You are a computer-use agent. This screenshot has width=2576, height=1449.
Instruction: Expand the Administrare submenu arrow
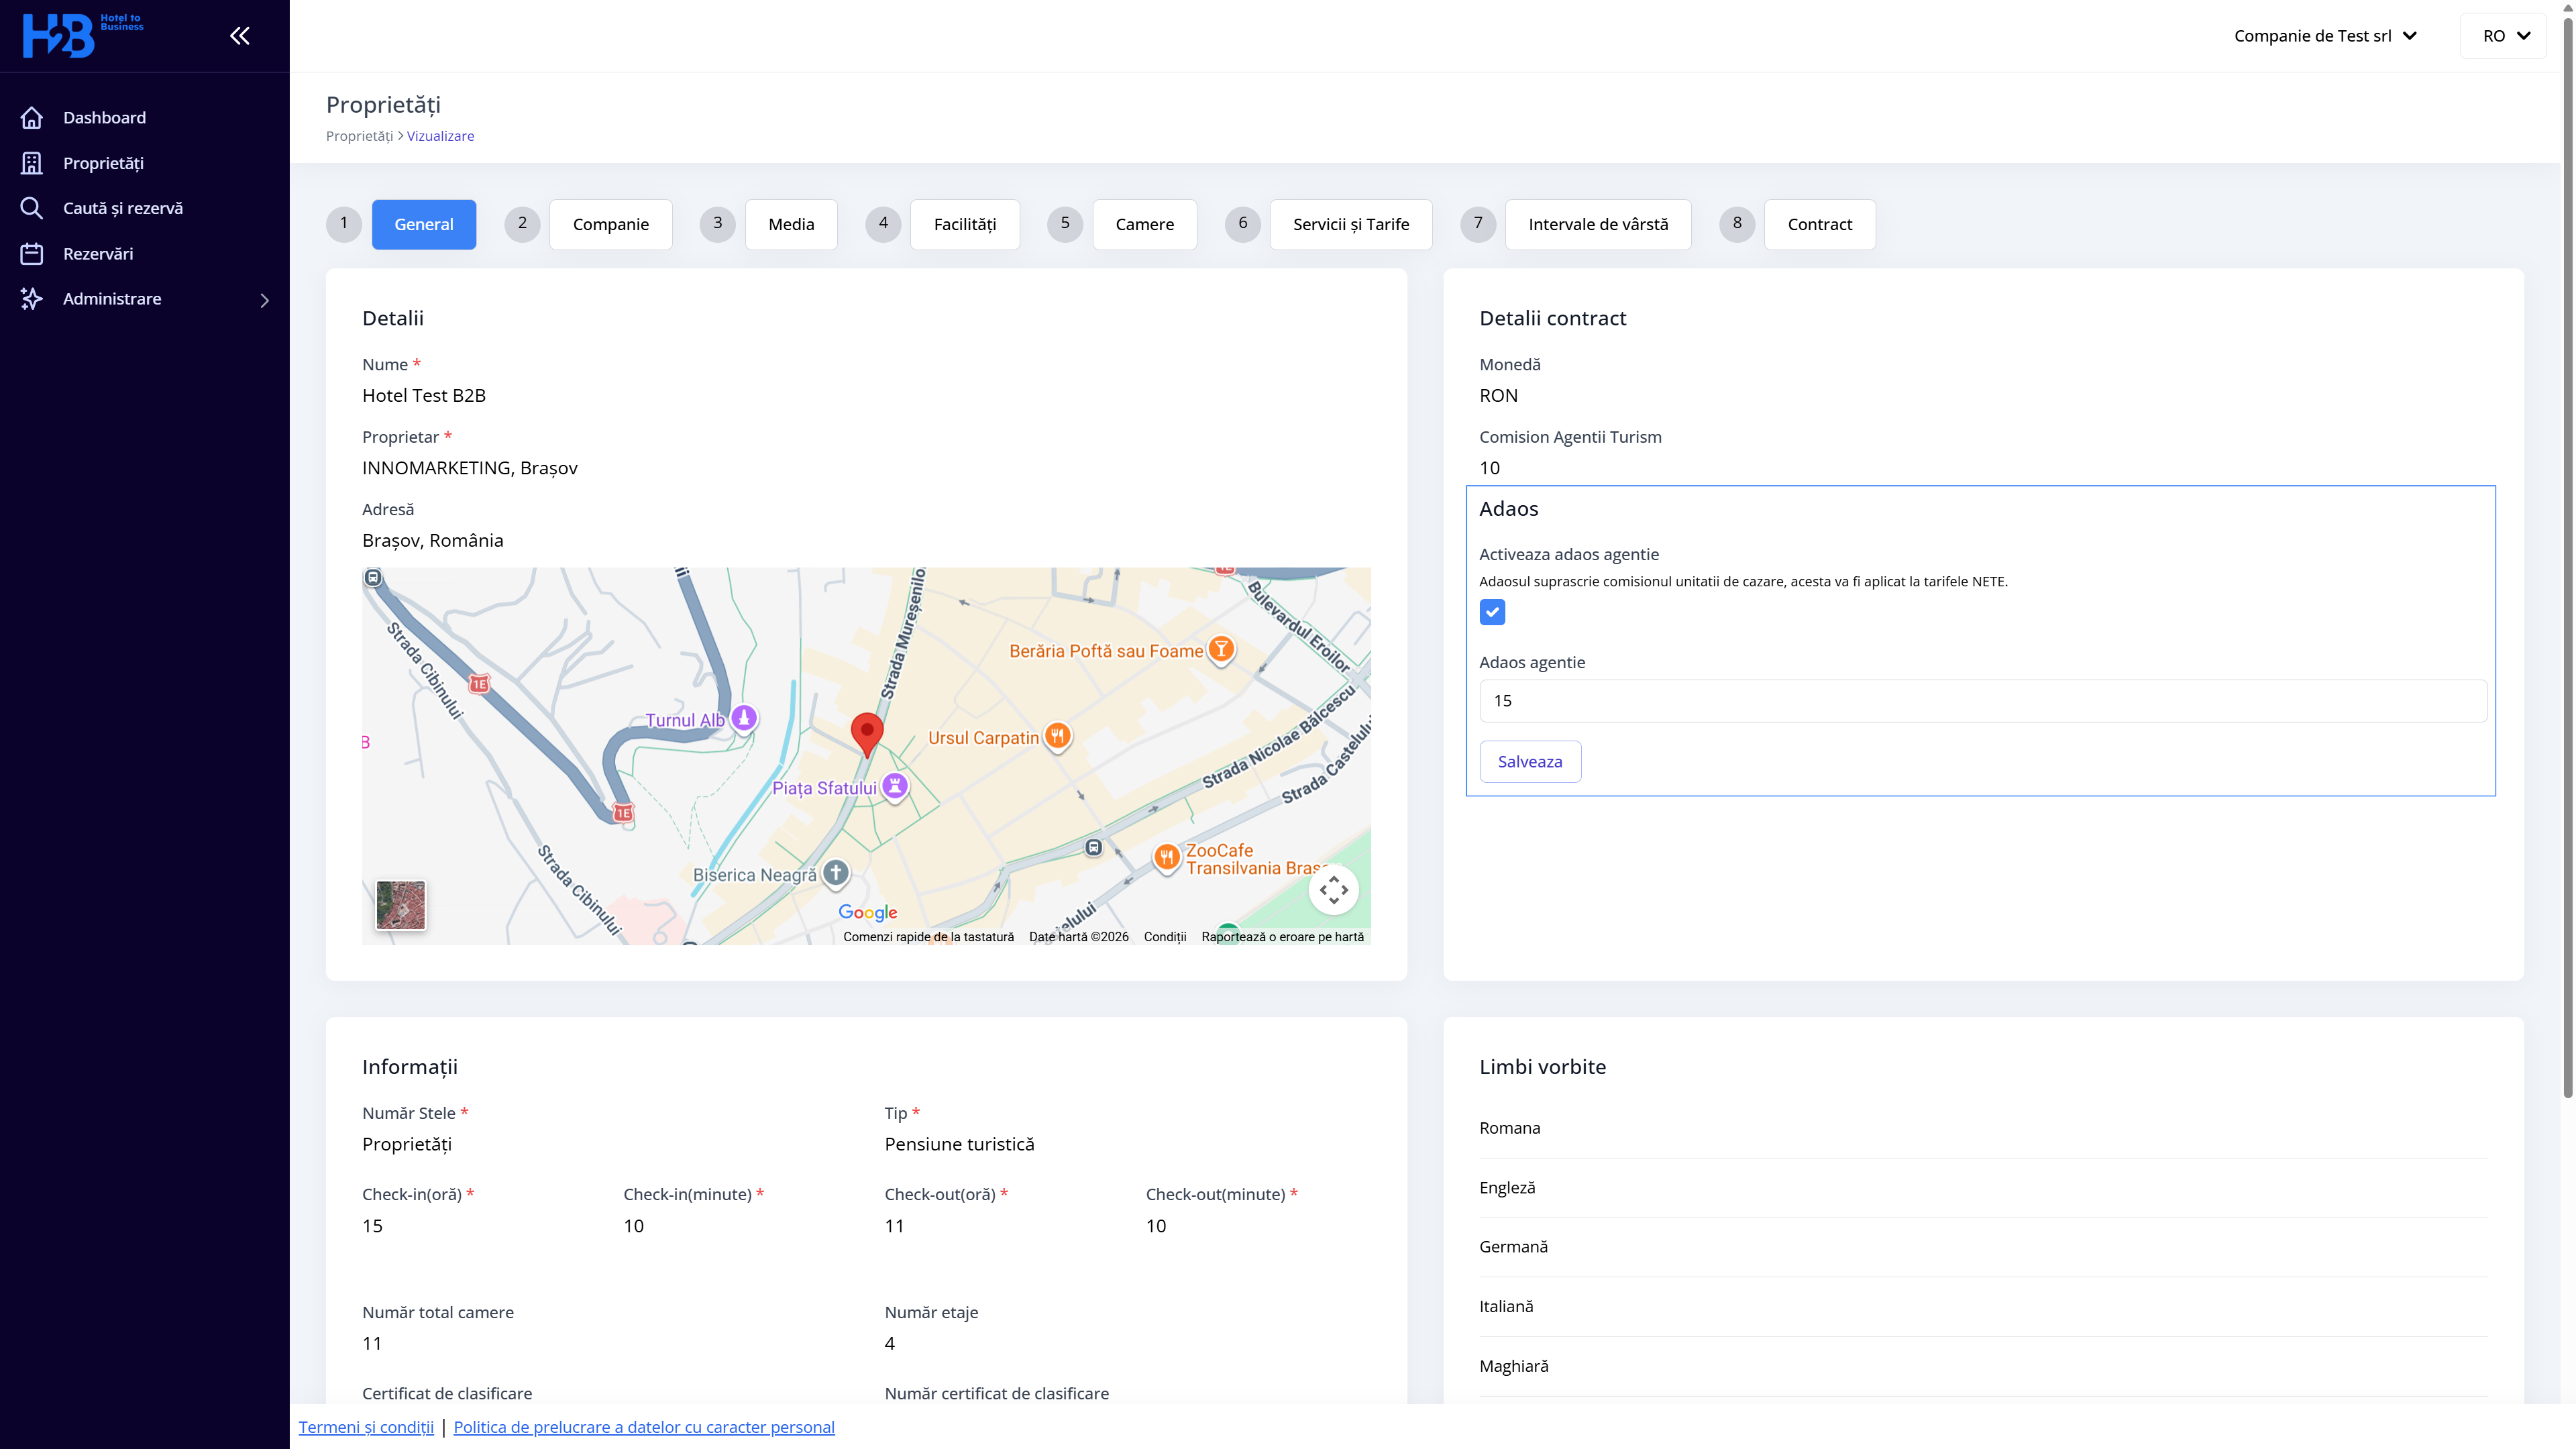264,300
